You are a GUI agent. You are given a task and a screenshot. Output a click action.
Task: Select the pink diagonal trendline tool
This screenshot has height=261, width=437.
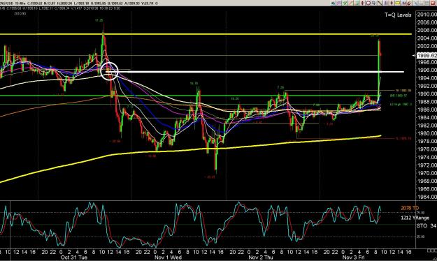pos(351,3)
